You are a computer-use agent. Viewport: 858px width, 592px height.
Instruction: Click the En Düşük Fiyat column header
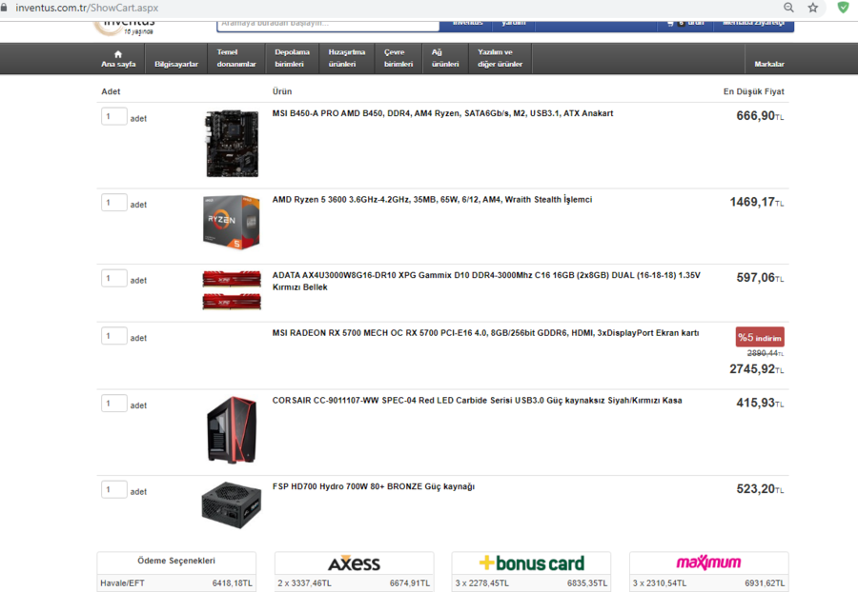pos(753,91)
